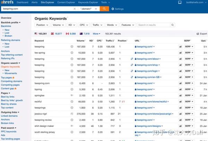Select UK flag 18,877 results

(57, 34)
